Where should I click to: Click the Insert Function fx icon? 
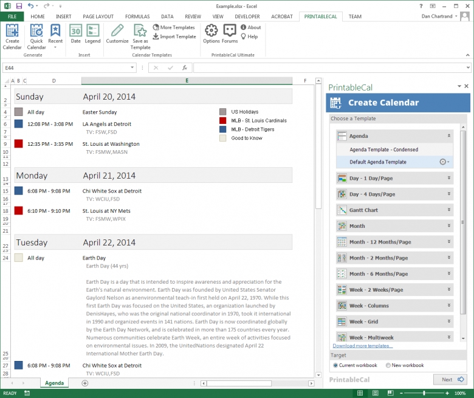pyautogui.click(x=185, y=67)
